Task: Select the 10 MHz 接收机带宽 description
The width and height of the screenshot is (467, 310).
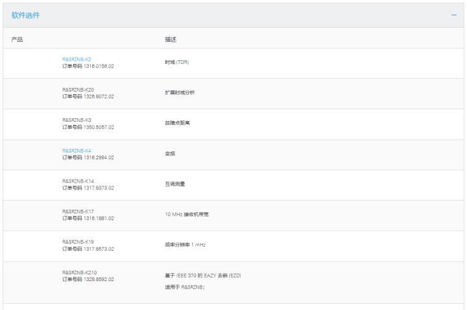Action: pos(189,215)
